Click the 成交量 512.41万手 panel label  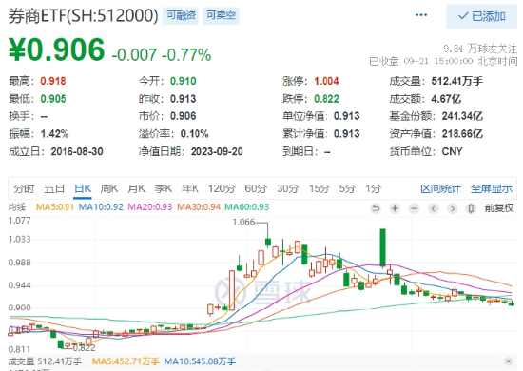45,361
